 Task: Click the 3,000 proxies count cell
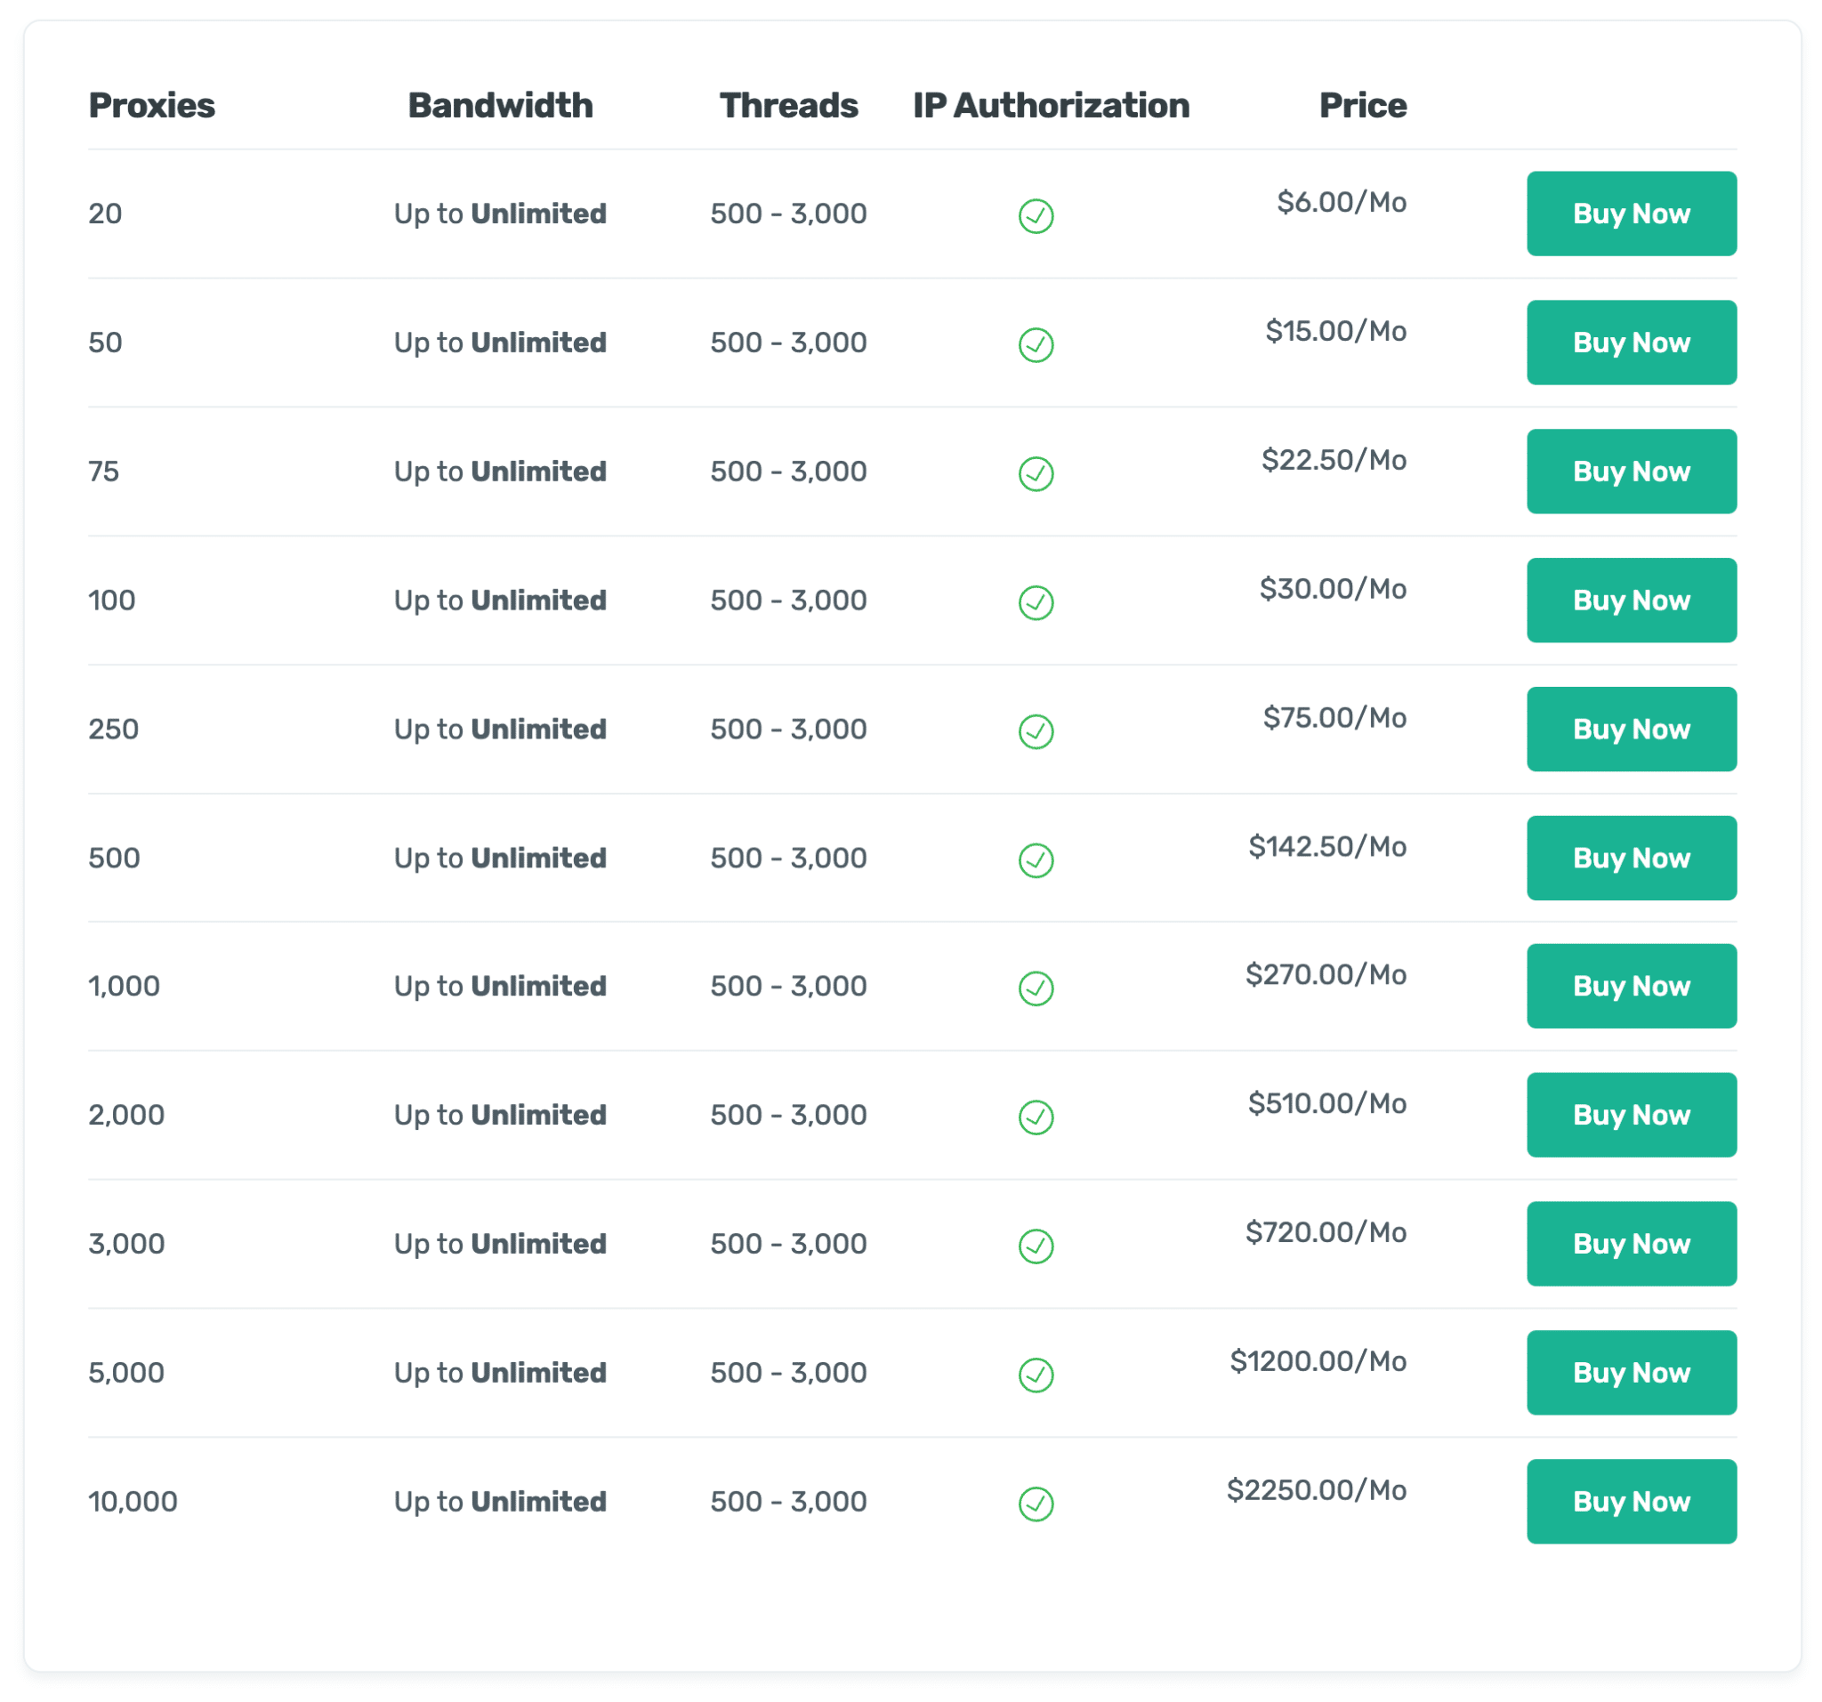[x=126, y=1244]
